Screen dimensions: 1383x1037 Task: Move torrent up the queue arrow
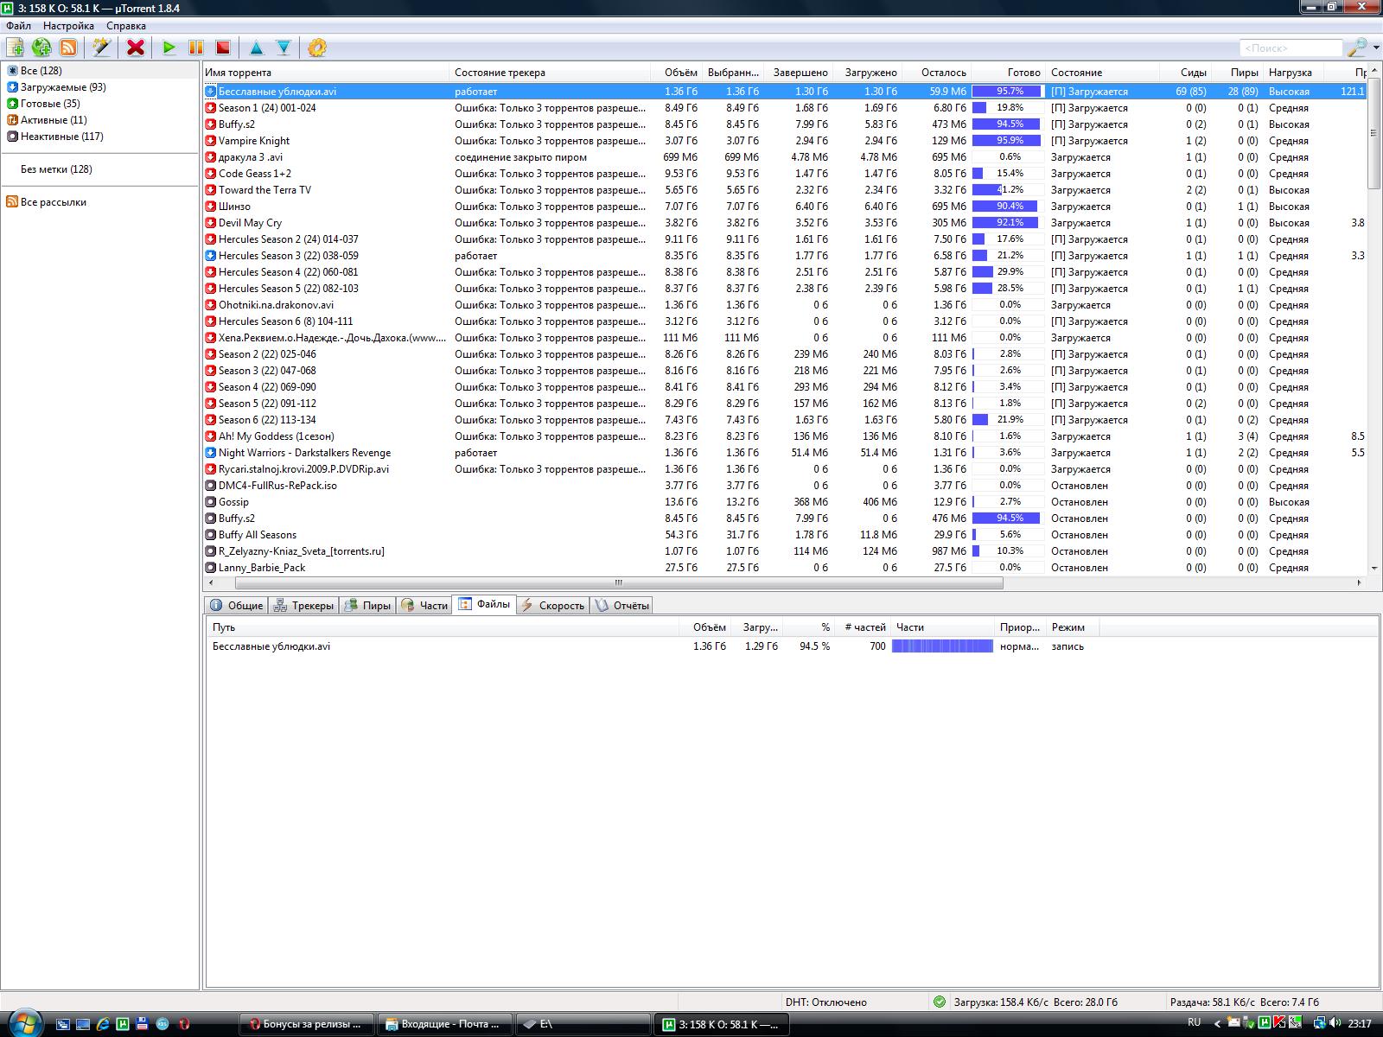[256, 48]
